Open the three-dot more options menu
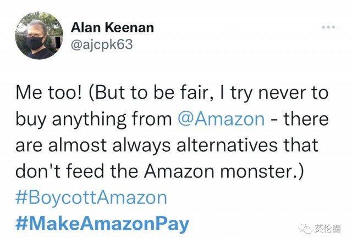The height and width of the screenshot is (244, 352). (328, 27)
